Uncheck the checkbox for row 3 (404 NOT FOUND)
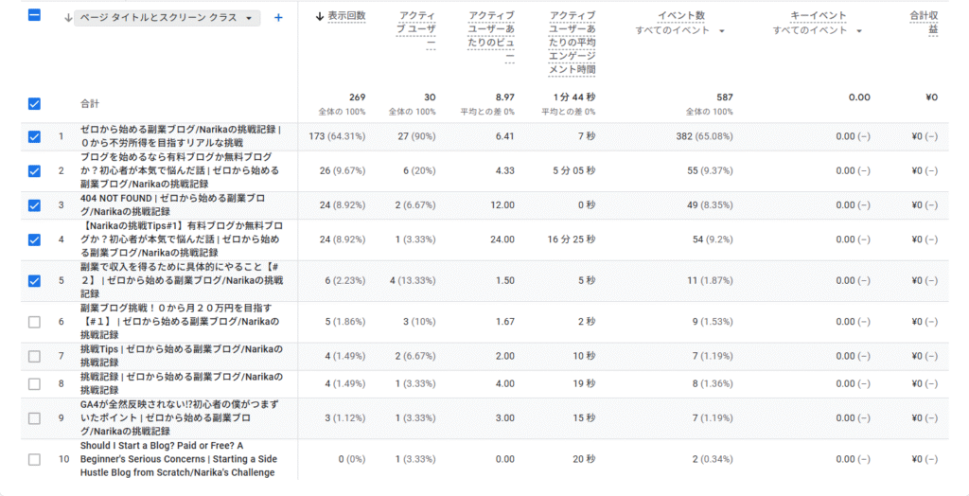This screenshot has height=496, width=969. [x=34, y=205]
